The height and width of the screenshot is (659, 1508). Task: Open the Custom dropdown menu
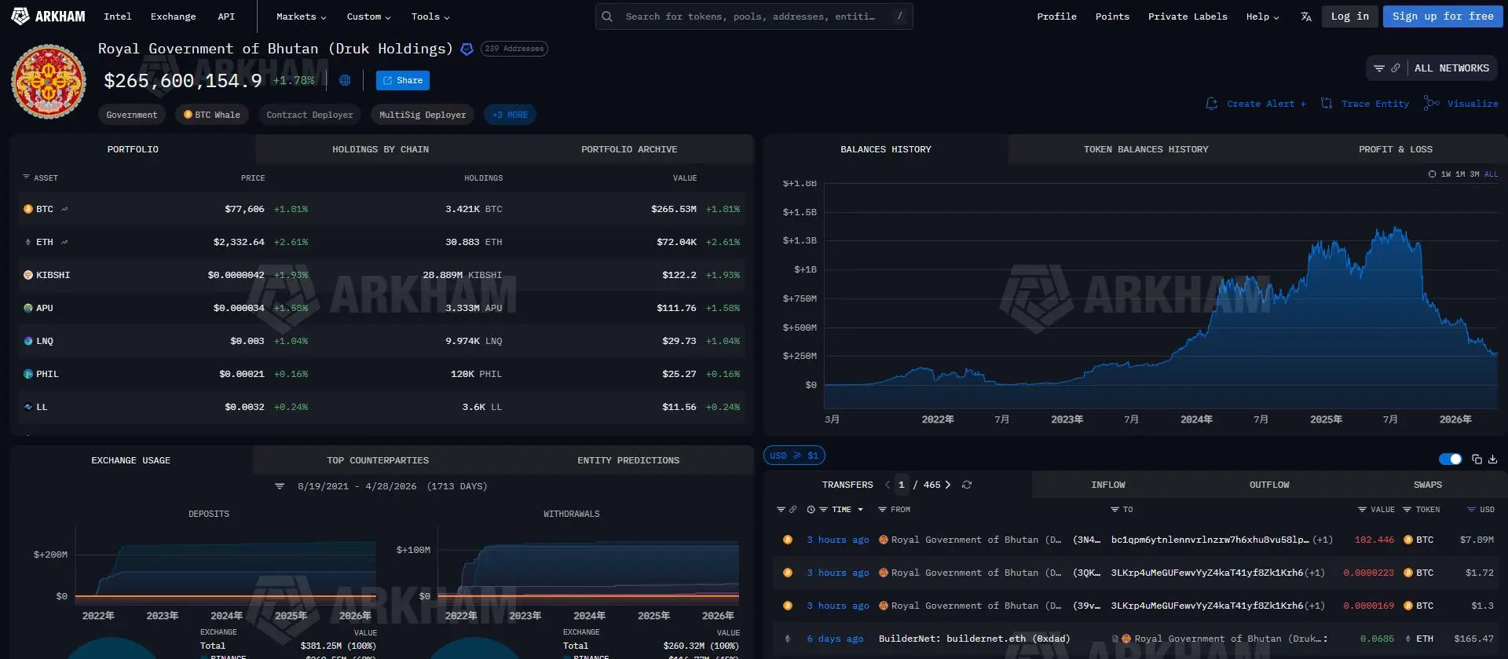coord(368,16)
